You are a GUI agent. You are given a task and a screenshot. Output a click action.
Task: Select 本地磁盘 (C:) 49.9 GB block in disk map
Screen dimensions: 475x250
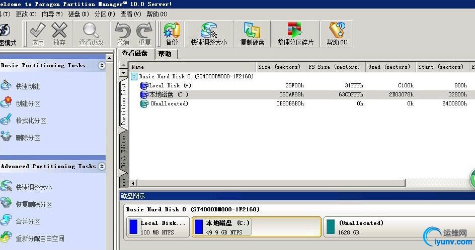pyautogui.click(x=257, y=227)
